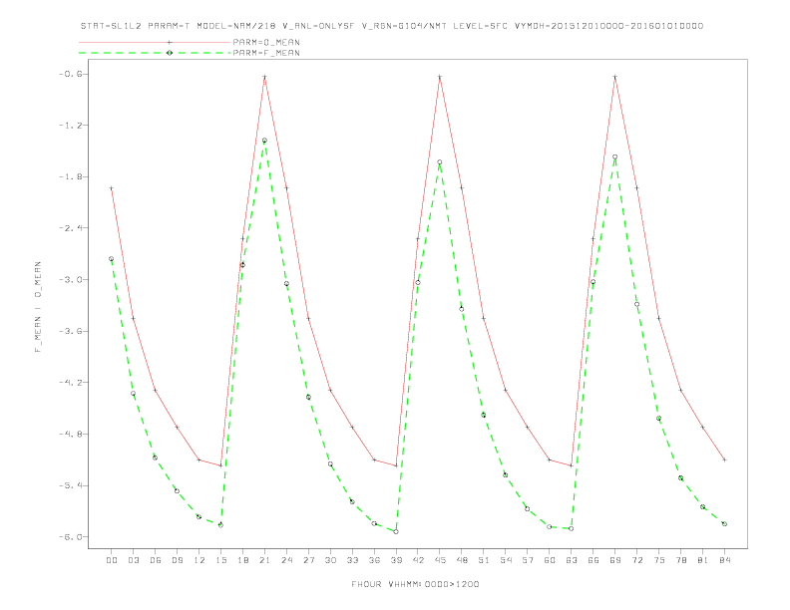Select green F_MEAN circle marker at hour 45

(440, 162)
